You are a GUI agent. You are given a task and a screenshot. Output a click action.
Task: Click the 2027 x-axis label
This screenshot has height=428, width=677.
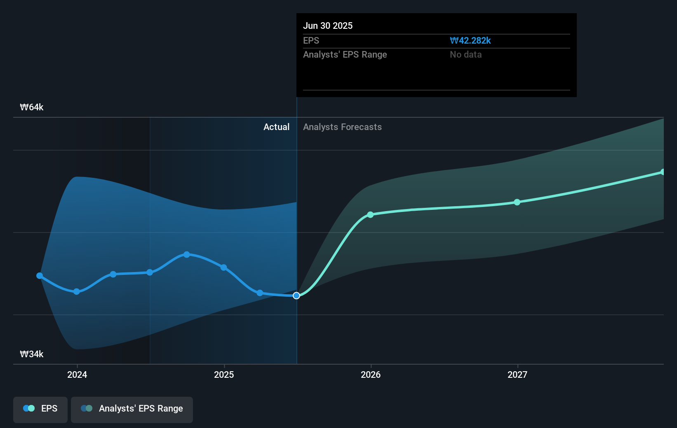pyautogui.click(x=517, y=374)
